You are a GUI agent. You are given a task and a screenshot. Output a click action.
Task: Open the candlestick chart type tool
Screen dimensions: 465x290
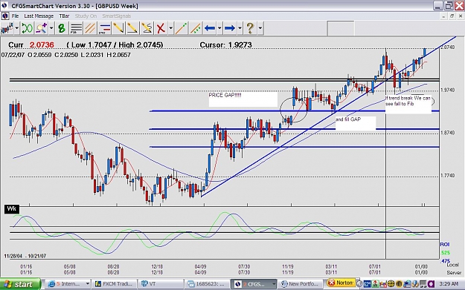pyautogui.click(x=7, y=28)
